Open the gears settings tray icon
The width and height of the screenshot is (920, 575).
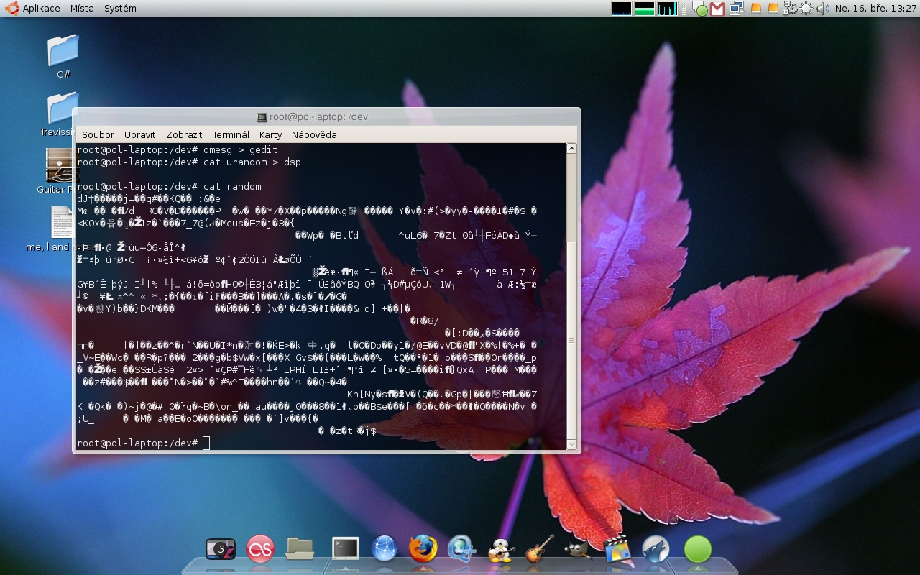(791, 9)
